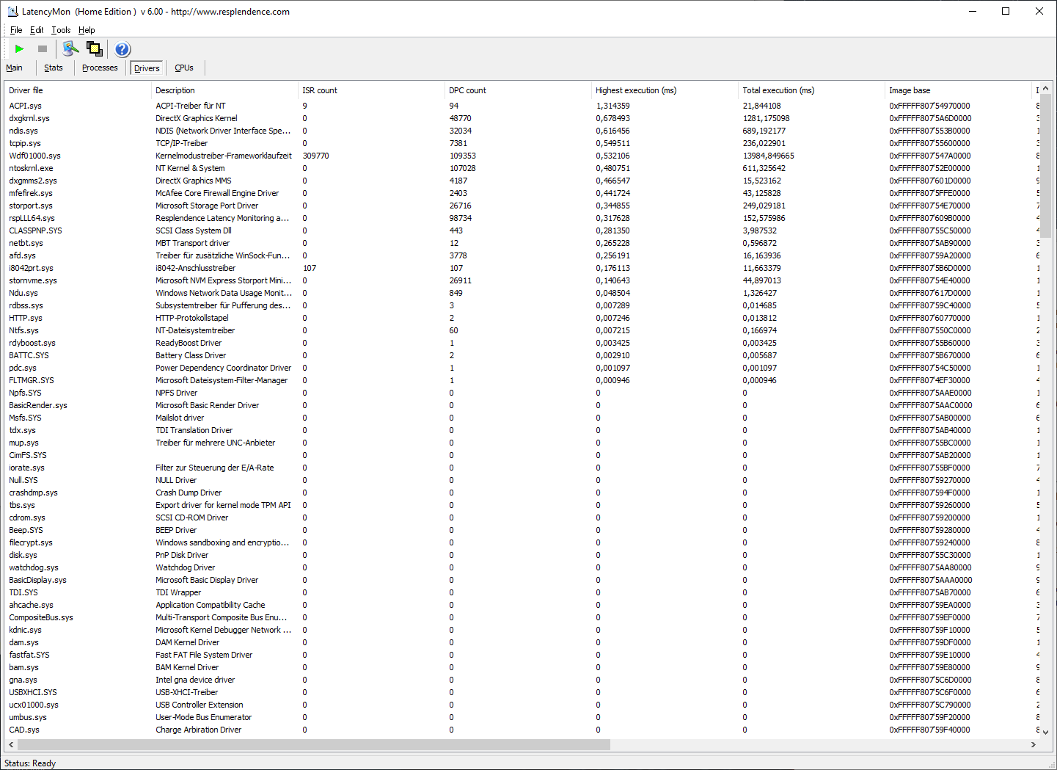Sort by the ISR count column header
The width and height of the screenshot is (1057, 770).
371,90
